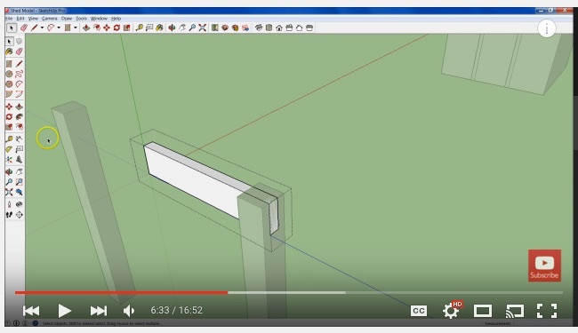This screenshot has width=578, height=333.
Task: Open the View menu
Action: pos(33,19)
